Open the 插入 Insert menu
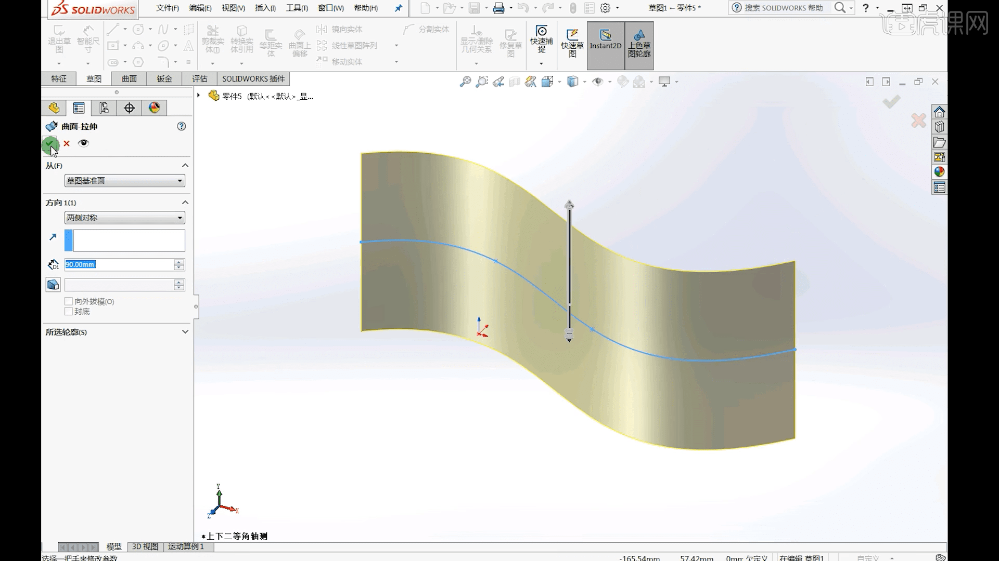The height and width of the screenshot is (561, 999). click(265, 8)
